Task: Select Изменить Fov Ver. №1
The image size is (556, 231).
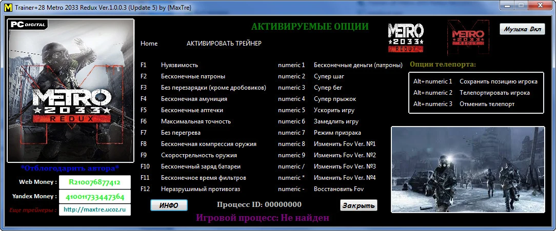Action: pos(345,144)
